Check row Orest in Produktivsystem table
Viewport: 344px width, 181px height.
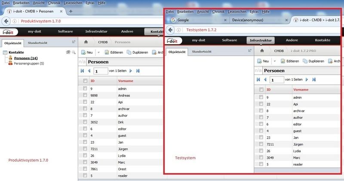(x=85, y=169)
